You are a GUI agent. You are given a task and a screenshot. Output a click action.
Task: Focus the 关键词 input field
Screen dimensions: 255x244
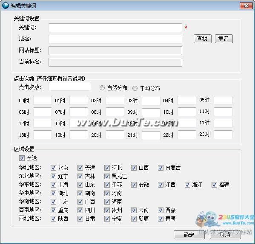tap(115, 28)
